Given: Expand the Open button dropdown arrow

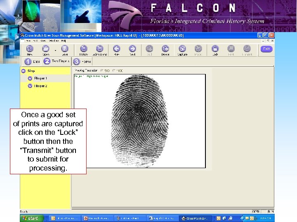Looking at the screenshot, I should point(55,51).
